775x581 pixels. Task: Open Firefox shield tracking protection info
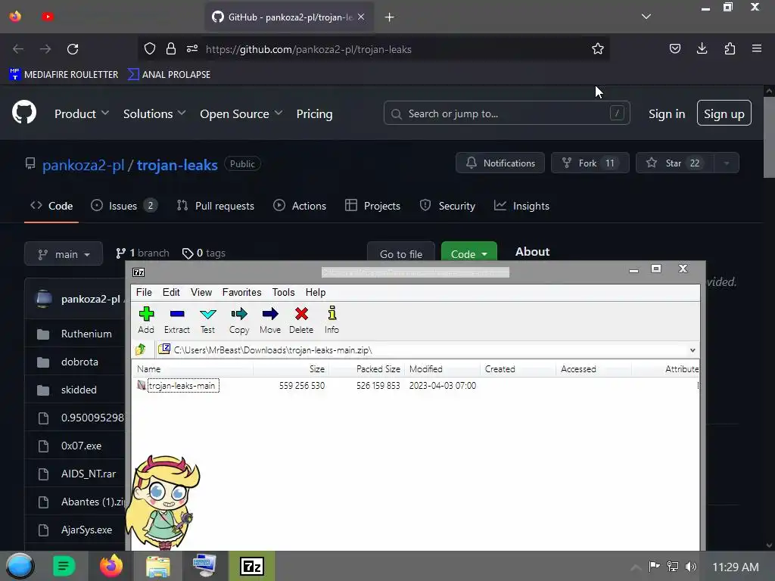pyautogui.click(x=150, y=49)
